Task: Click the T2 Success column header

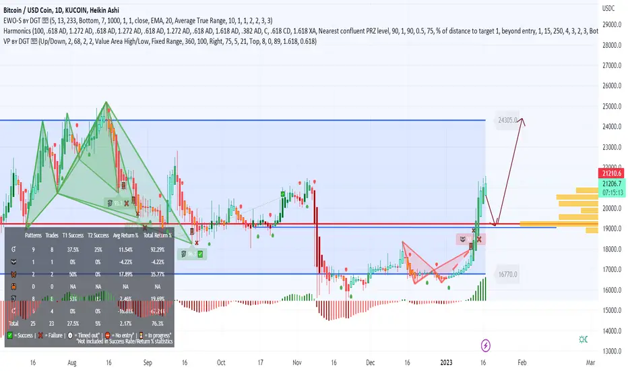Action: click(x=98, y=235)
